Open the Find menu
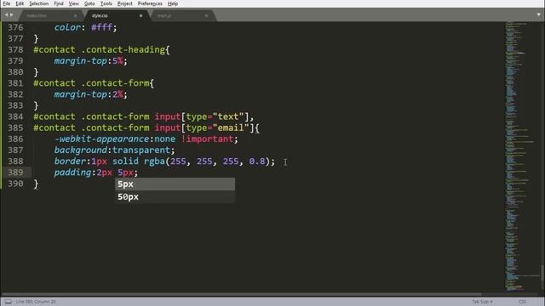 tap(59, 3)
